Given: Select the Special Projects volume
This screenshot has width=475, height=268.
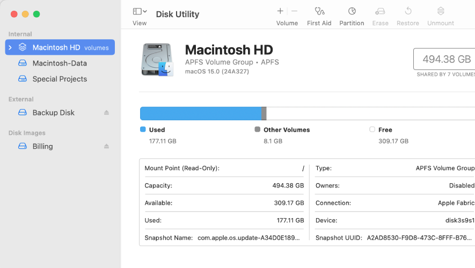Looking at the screenshot, I should pyautogui.click(x=60, y=79).
